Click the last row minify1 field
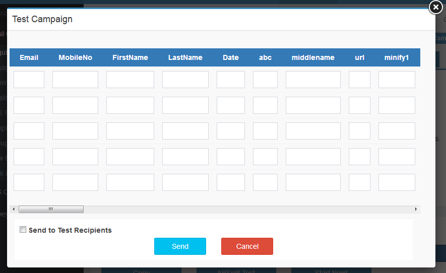 [397, 182]
